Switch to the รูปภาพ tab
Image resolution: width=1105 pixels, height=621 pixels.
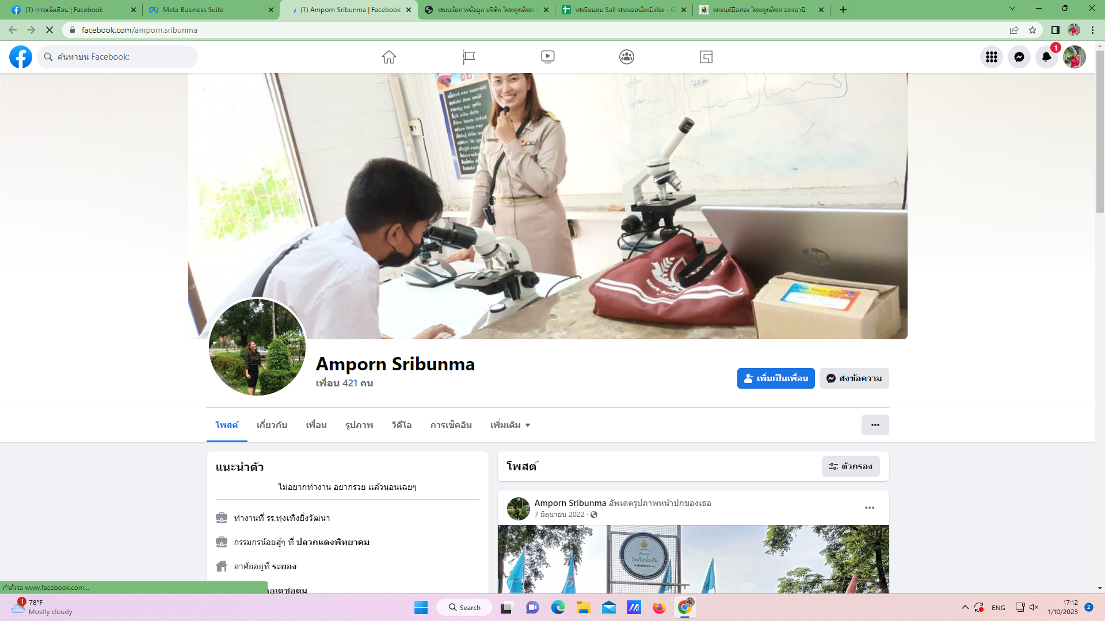coord(359,425)
